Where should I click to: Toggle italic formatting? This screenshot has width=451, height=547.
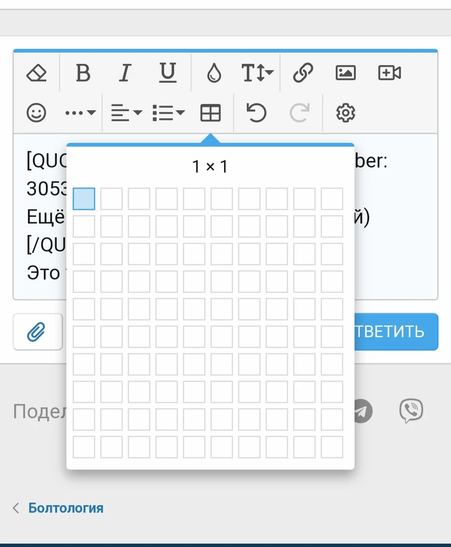(125, 73)
